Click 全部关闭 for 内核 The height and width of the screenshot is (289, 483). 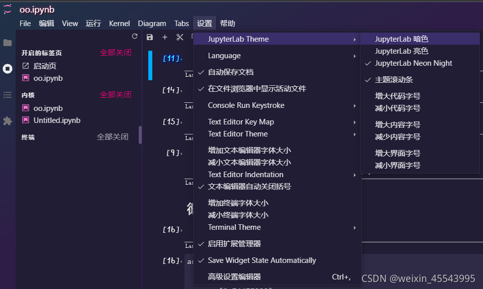116,95
